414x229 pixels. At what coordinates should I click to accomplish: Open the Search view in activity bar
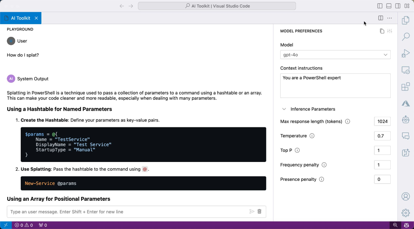(x=406, y=37)
